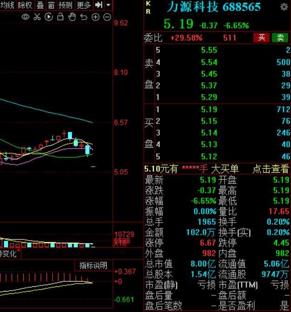This screenshot has height=312, width=291.
Task: Toggle the lock icon in chart toolbar
Action: 60,17
